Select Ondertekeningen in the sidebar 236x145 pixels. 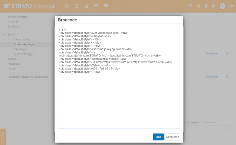(x=25, y=44)
